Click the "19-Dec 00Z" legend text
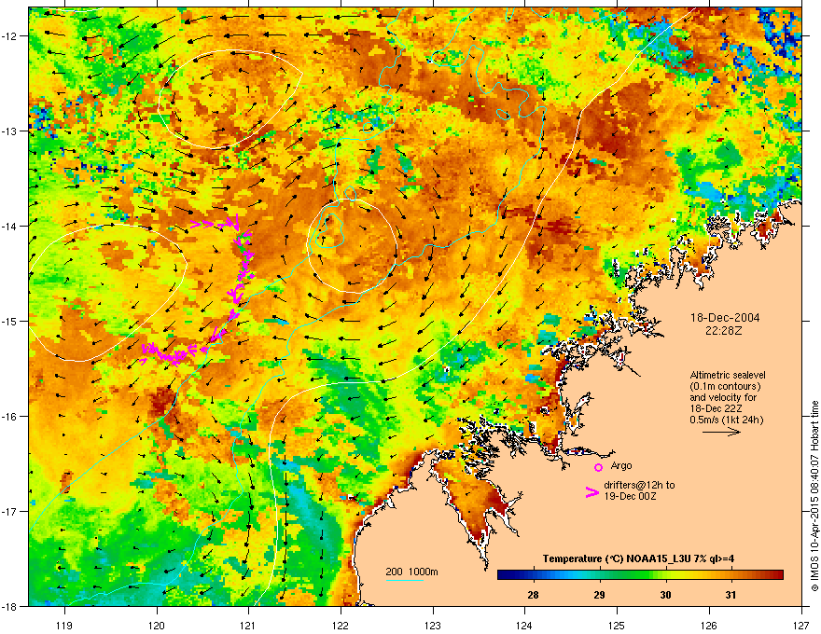 point(630,496)
